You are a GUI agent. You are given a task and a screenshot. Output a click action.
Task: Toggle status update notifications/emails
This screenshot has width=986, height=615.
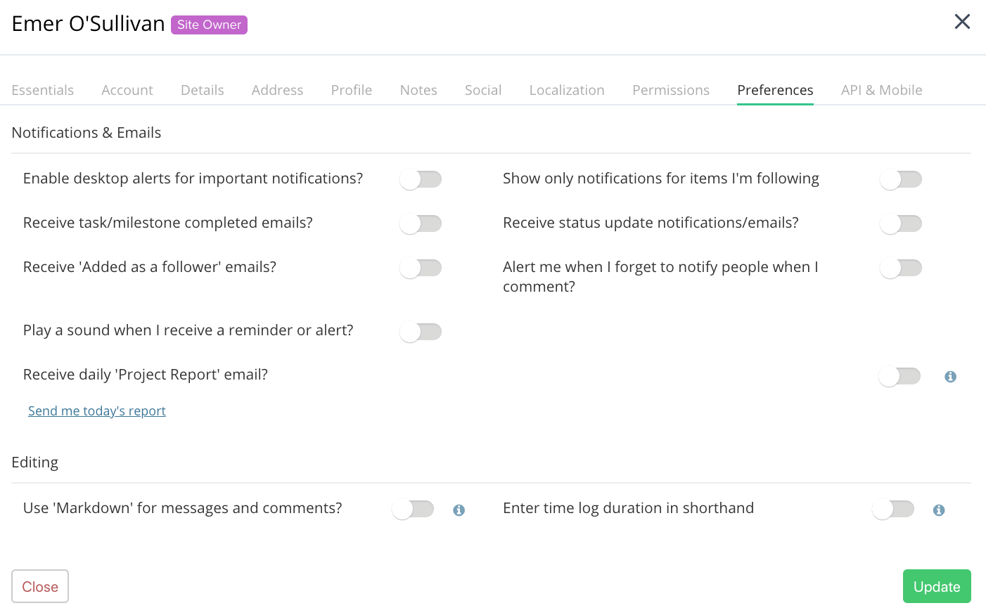[x=901, y=224]
